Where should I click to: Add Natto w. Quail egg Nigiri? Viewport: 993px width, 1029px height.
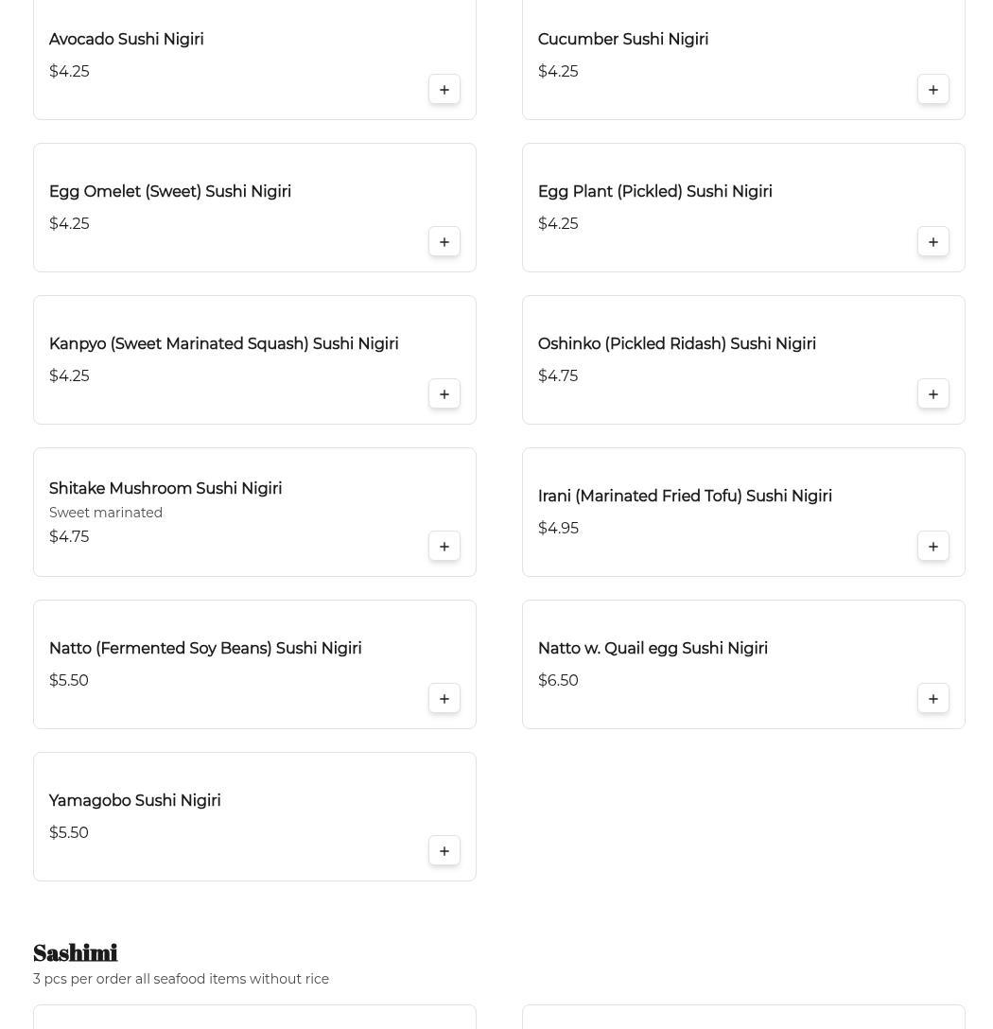[933, 699]
